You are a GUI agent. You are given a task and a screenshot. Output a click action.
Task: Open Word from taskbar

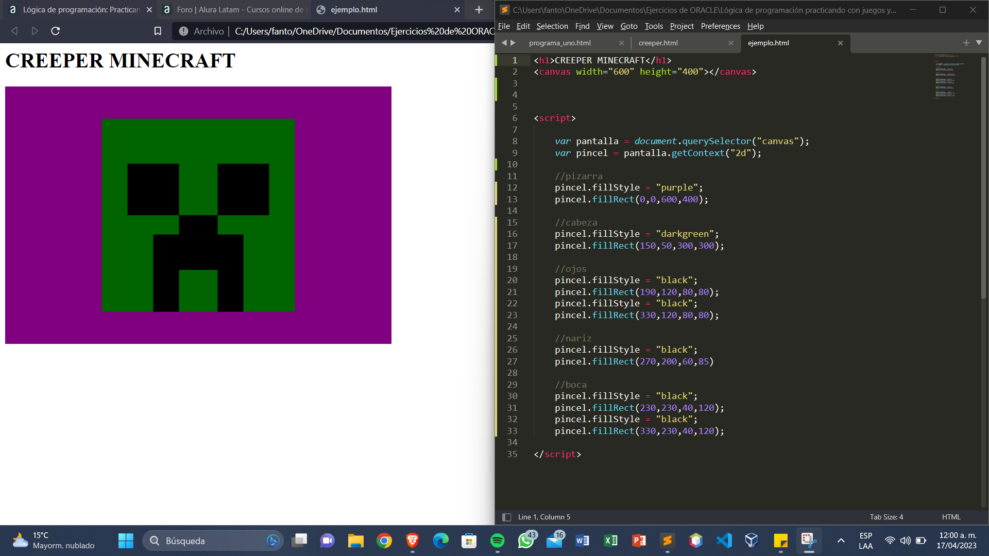(583, 541)
